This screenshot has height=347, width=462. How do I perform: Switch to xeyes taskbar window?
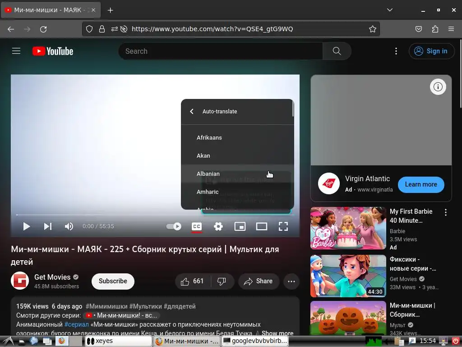[119, 341]
